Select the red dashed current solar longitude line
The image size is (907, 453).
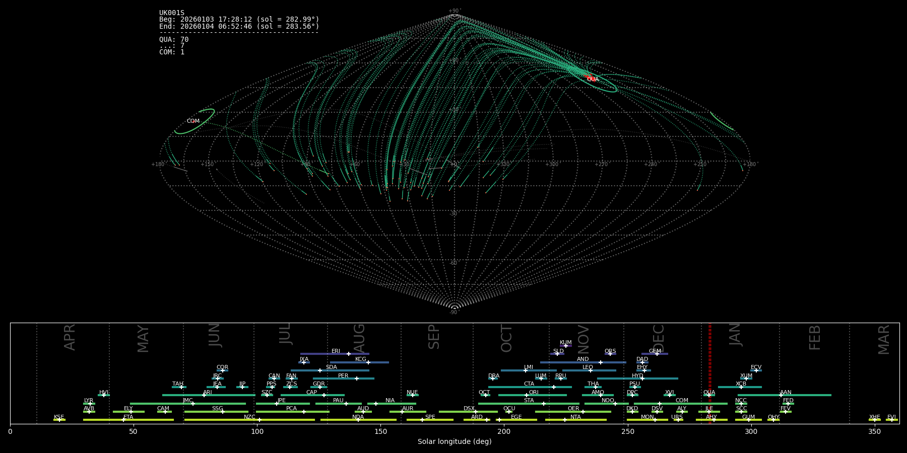[710, 372]
